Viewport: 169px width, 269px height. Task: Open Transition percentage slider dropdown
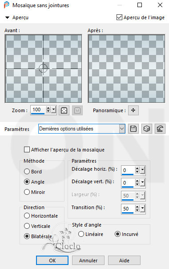[143, 208]
